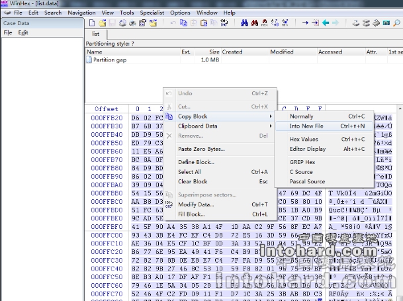Click the Modify Data 101/010 toolbar icon
The width and height of the screenshot is (403, 301).
click(x=224, y=23)
